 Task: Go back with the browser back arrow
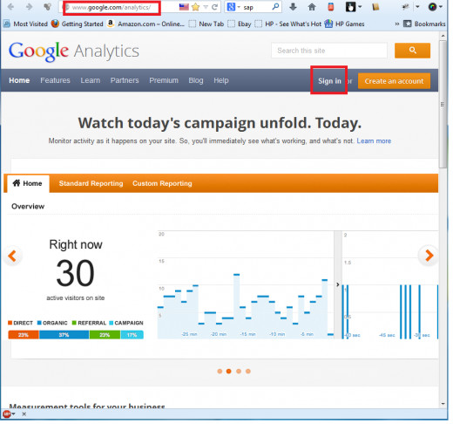coord(10,7)
